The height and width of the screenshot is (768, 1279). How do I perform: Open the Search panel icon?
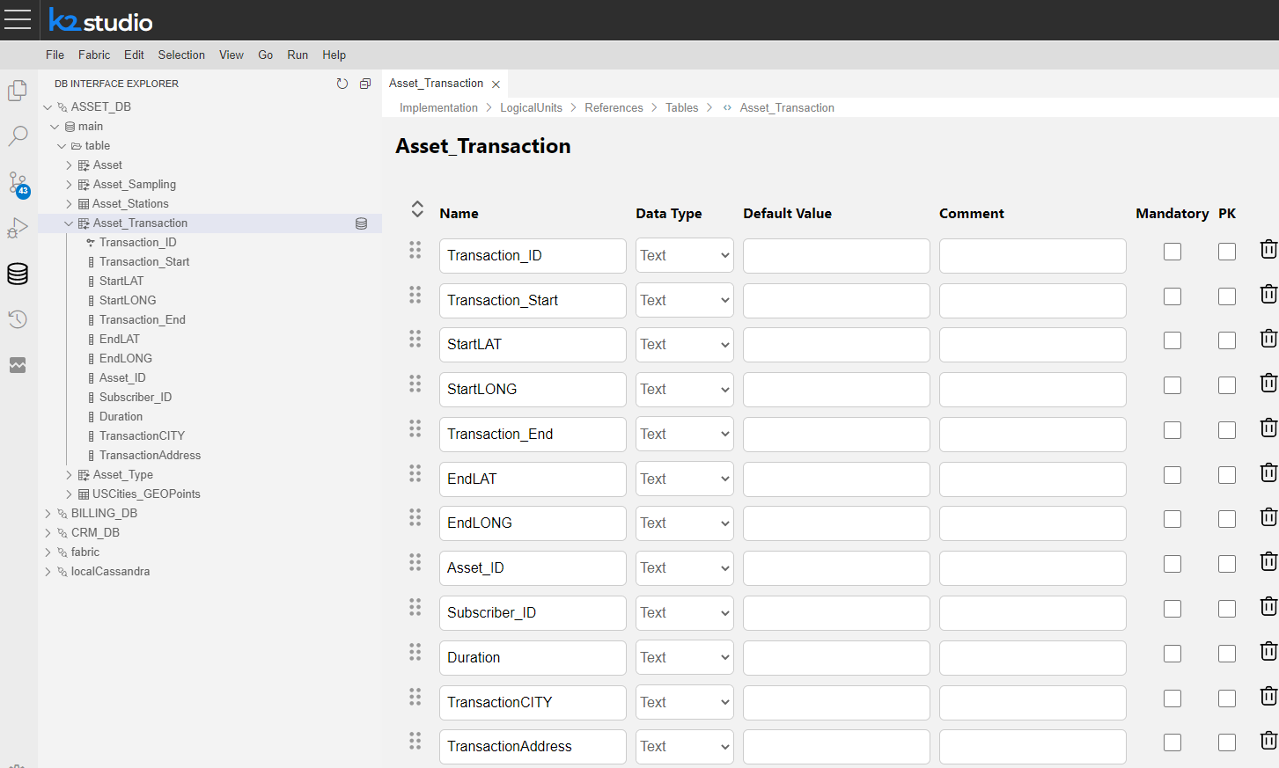coord(18,136)
